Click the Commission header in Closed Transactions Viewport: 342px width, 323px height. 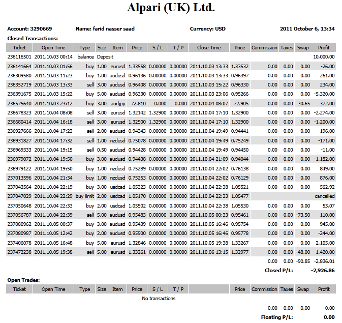(264, 47)
